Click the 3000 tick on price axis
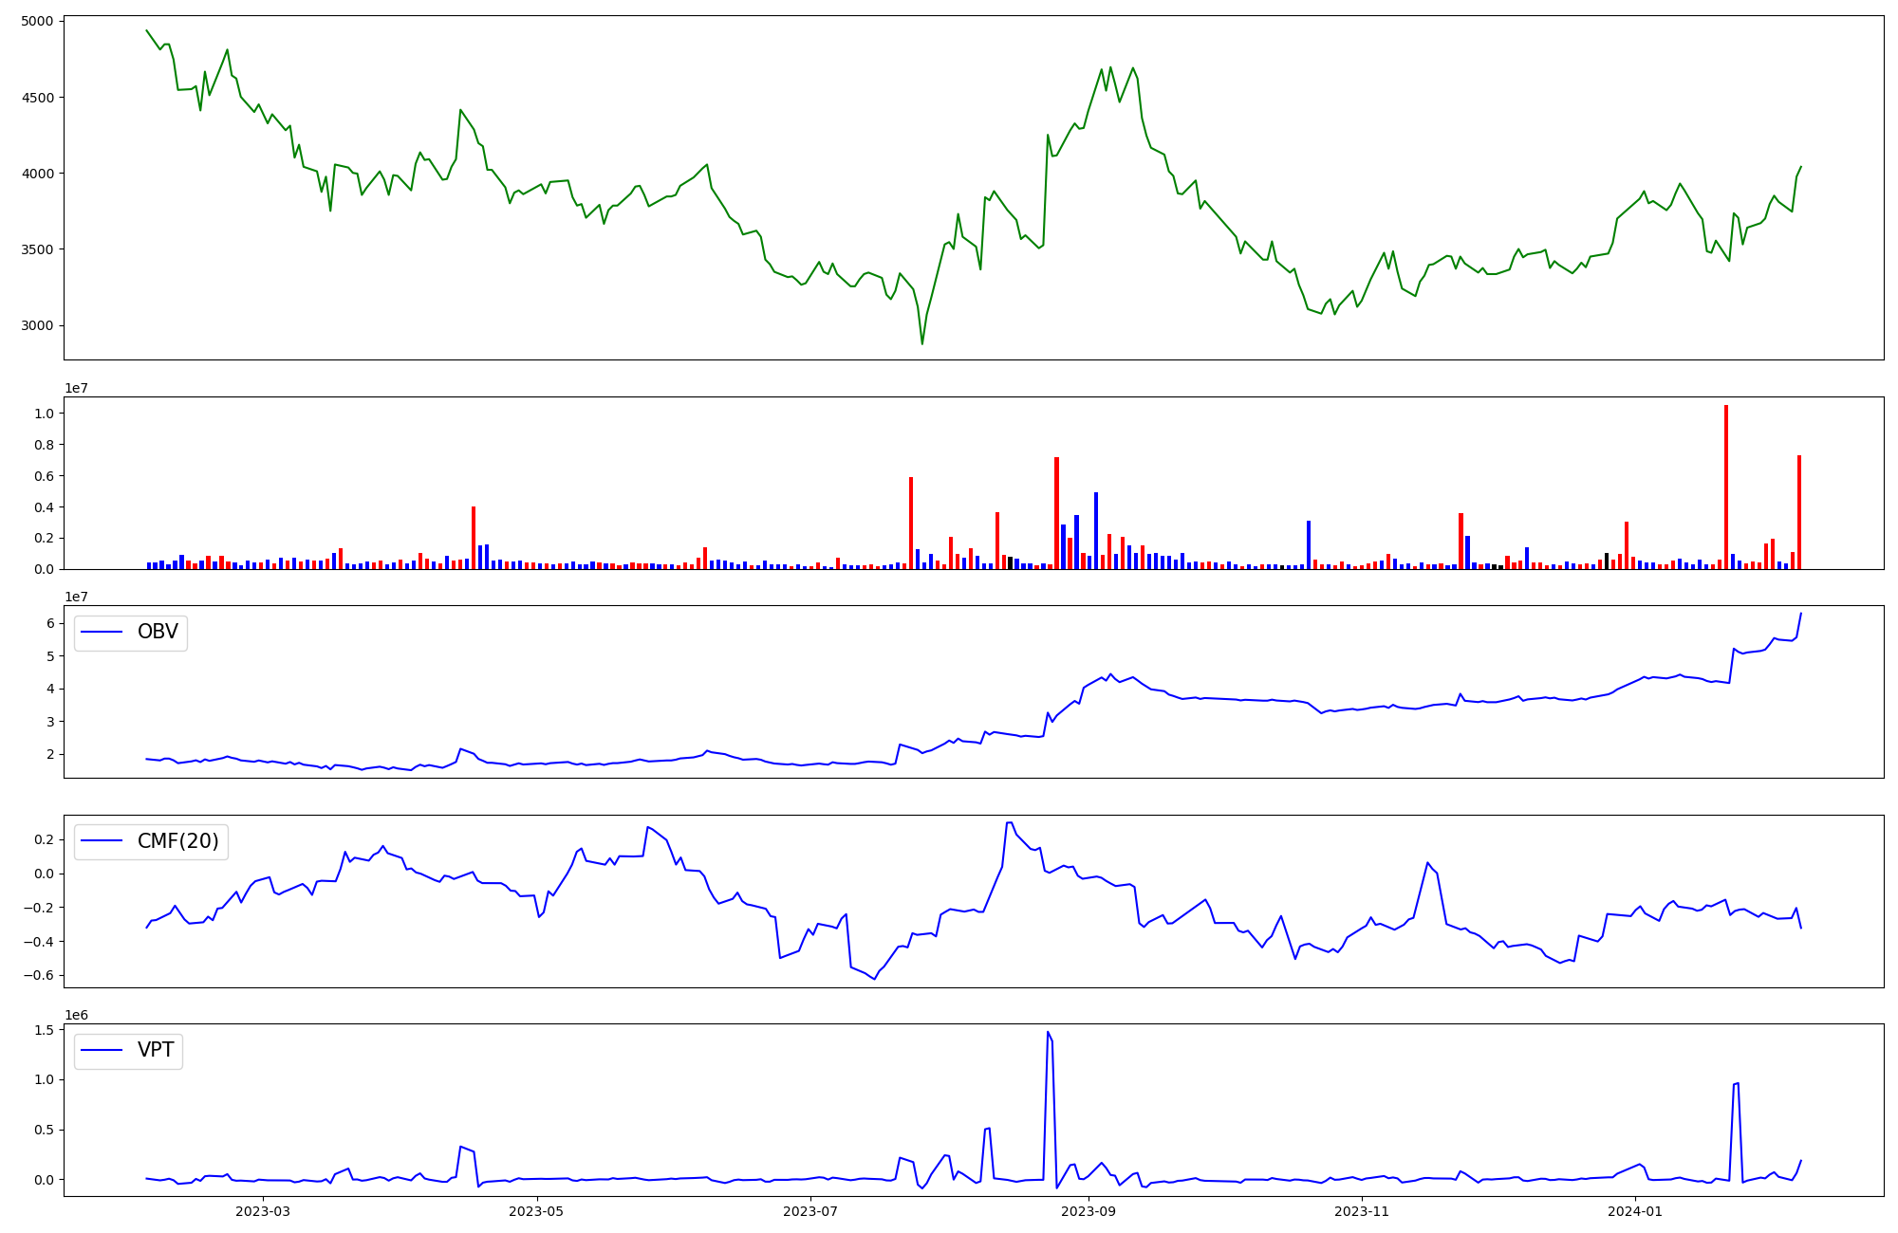 (x=39, y=325)
